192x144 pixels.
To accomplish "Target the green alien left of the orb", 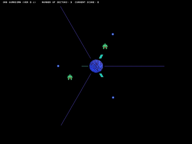I will tap(70, 77).
